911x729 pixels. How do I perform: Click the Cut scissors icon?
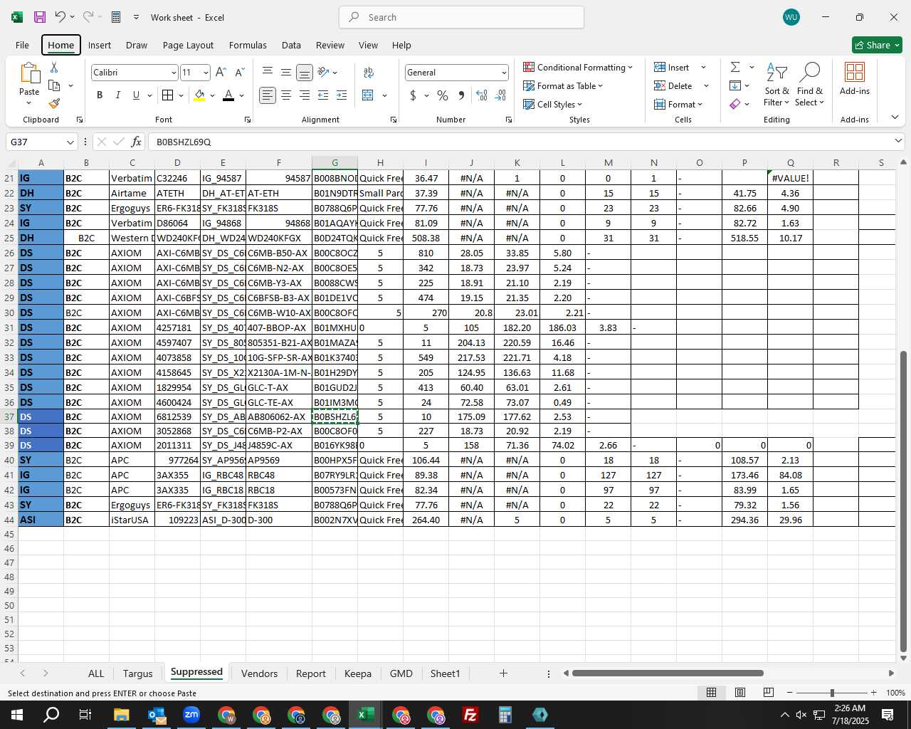pos(54,68)
